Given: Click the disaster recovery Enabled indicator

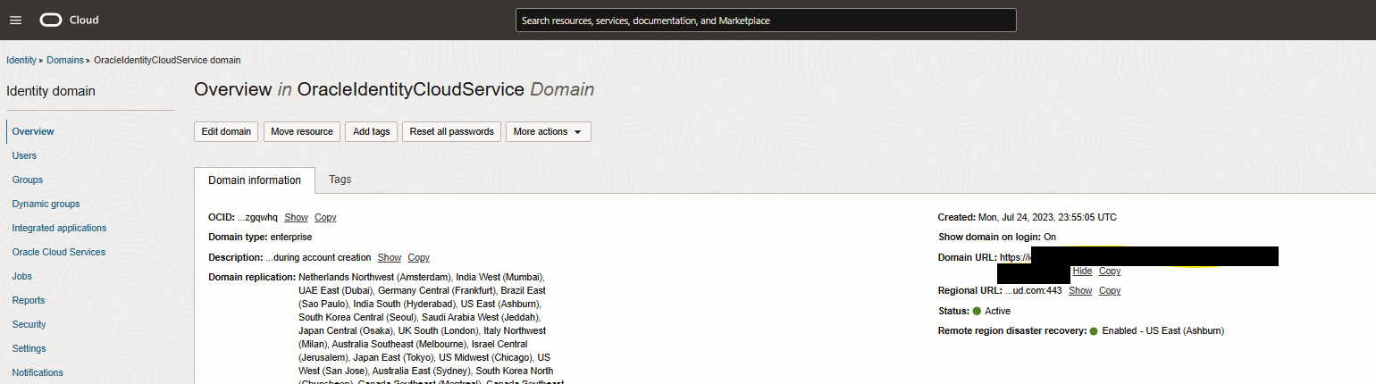Looking at the screenshot, I should tap(1094, 331).
